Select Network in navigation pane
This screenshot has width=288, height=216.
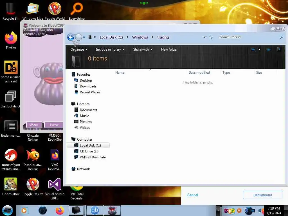[81, 169]
